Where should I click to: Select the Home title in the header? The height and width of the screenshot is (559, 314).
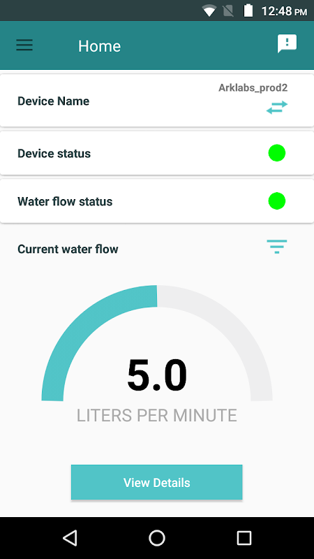click(x=99, y=46)
